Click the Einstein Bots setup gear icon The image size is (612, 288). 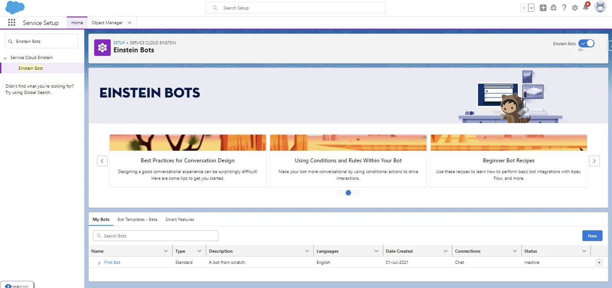[x=102, y=47]
